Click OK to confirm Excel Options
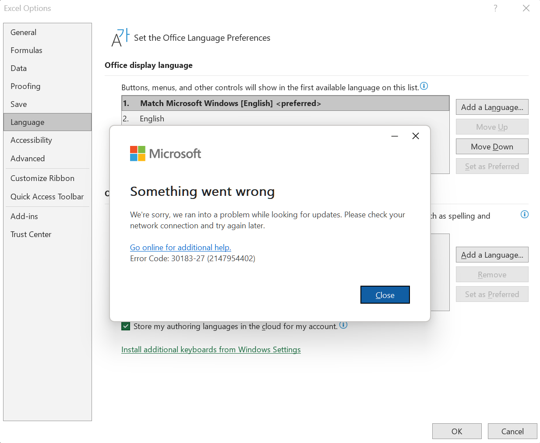The image size is (540, 443). [457, 432]
